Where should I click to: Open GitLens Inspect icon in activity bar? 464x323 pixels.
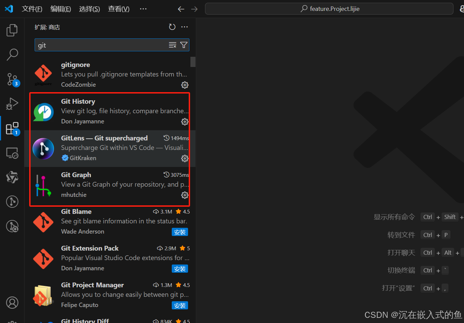tap(12, 226)
